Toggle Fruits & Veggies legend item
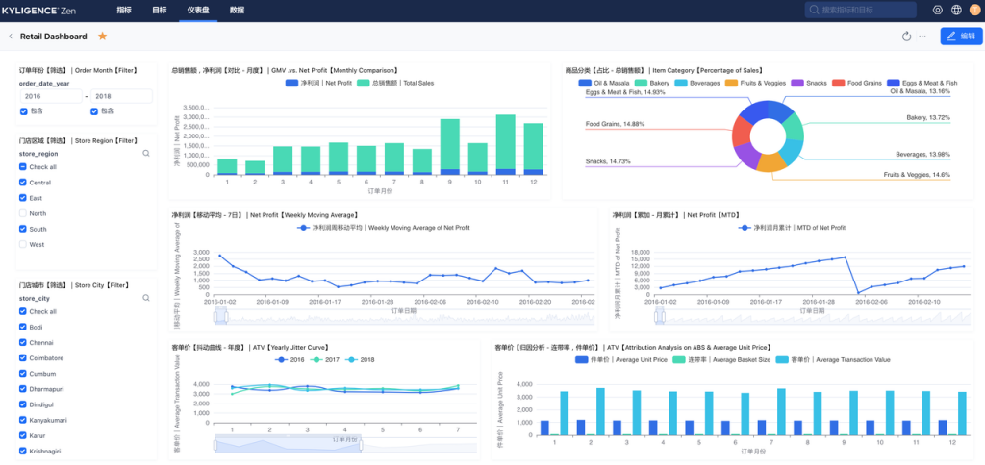This screenshot has width=985, height=465. [755, 83]
